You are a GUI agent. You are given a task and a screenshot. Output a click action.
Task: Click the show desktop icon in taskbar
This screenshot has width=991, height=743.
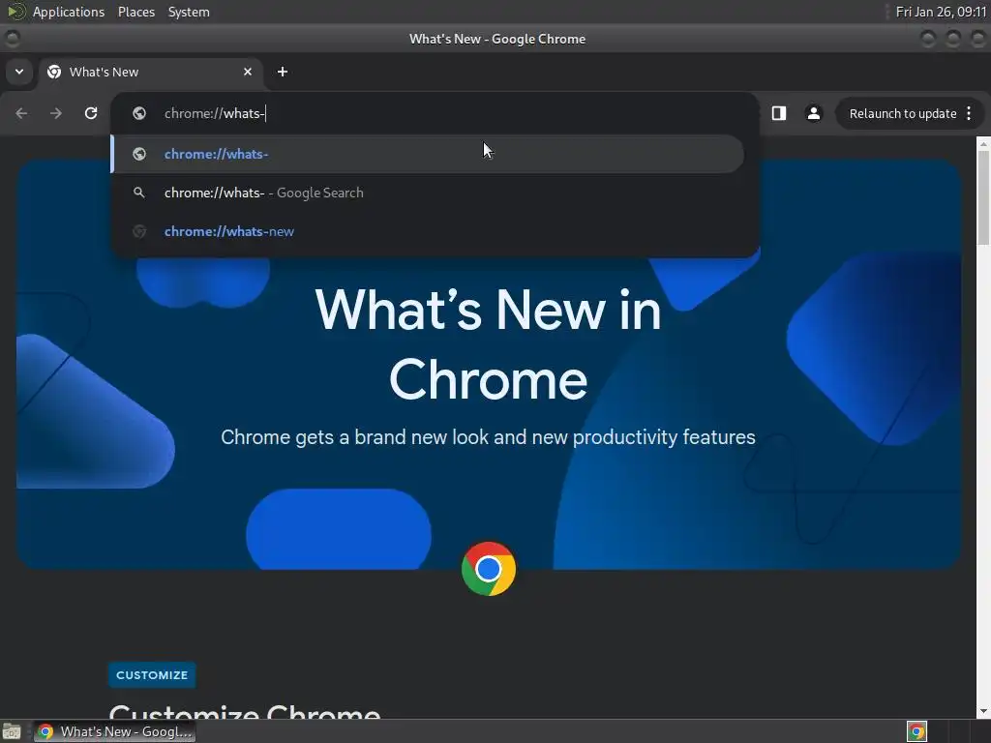tap(12, 731)
